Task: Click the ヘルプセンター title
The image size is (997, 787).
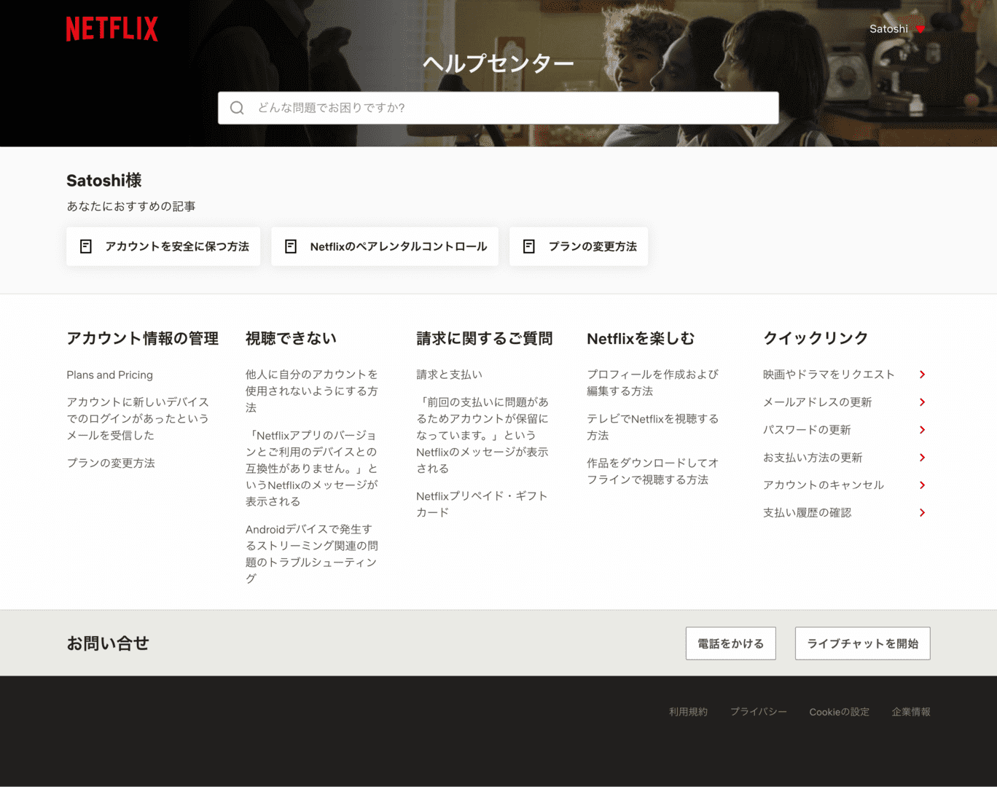Action: 498,63
